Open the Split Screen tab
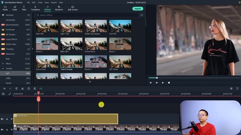The image size is (241, 135). click(x=73, y=8)
